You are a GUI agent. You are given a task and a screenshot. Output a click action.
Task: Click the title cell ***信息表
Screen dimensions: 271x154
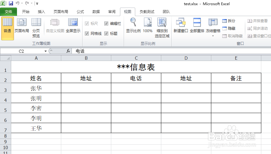point(136,67)
